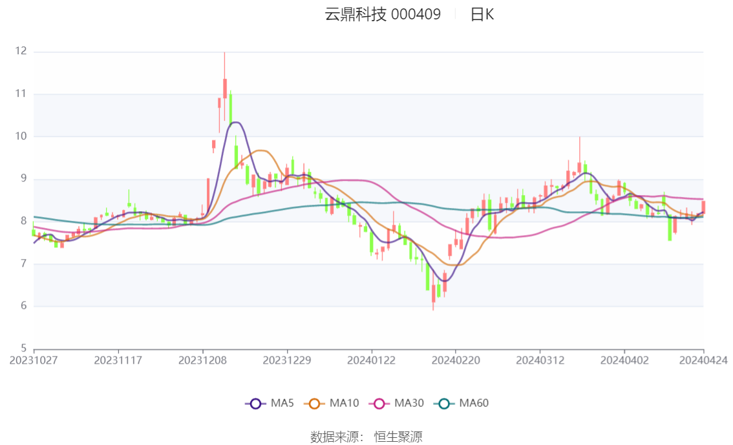This screenshot has width=733, height=445.
Task: Click the 20231117 date axis label
Action: [x=118, y=360]
